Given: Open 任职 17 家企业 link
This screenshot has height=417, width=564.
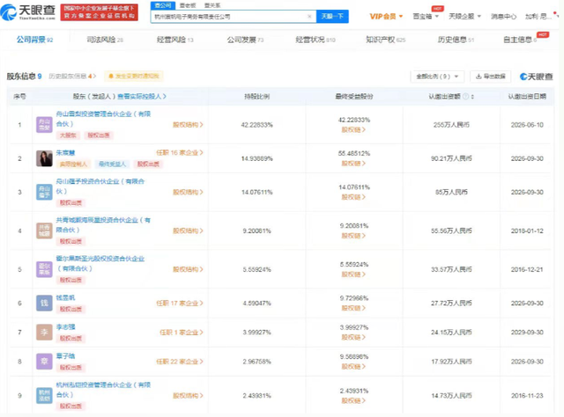Looking at the screenshot, I should pos(180,304).
